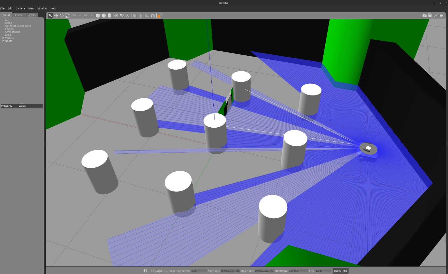Add a spot light
This screenshot has height=274, width=448.
pyautogui.click(x=122, y=15)
